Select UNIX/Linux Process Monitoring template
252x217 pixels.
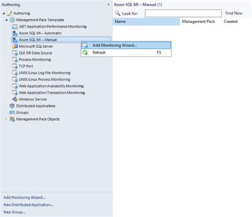[44, 79]
